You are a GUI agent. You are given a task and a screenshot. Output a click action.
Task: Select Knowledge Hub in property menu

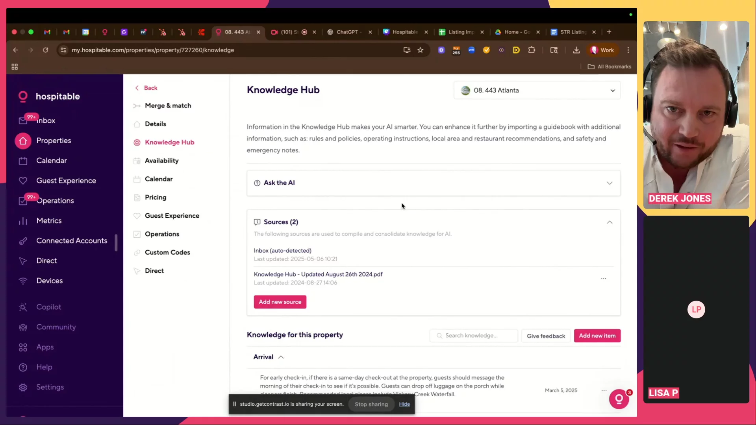click(x=169, y=142)
